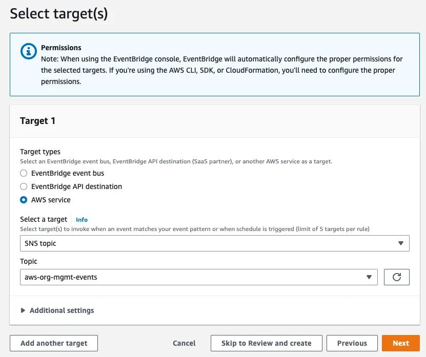Click the Add another target button
The height and width of the screenshot is (357, 426).
[x=54, y=343]
